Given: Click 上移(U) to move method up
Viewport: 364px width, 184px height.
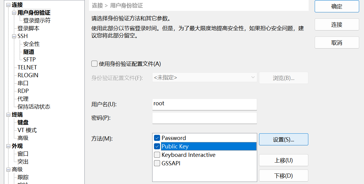Looking at the screenshot, I should click(x=284, y=160).
